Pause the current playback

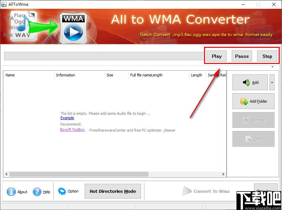click(x=242, y=56)
